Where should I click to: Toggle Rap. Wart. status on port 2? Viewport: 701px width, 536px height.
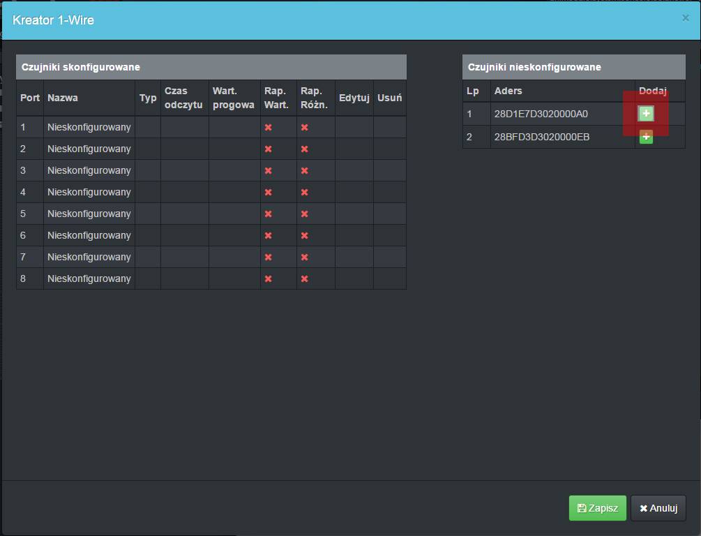268,149
